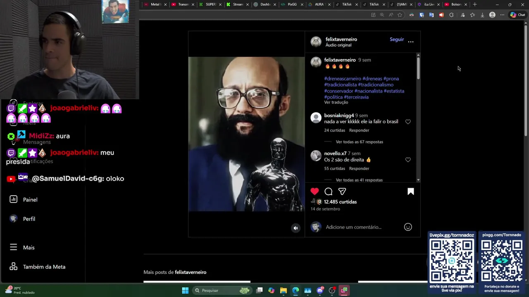Open the post options three-dots menu

click(411, 41)
